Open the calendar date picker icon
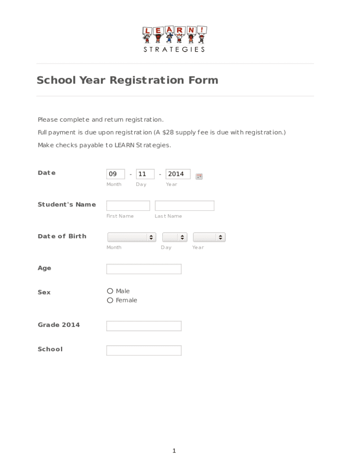 coord(199,176)
